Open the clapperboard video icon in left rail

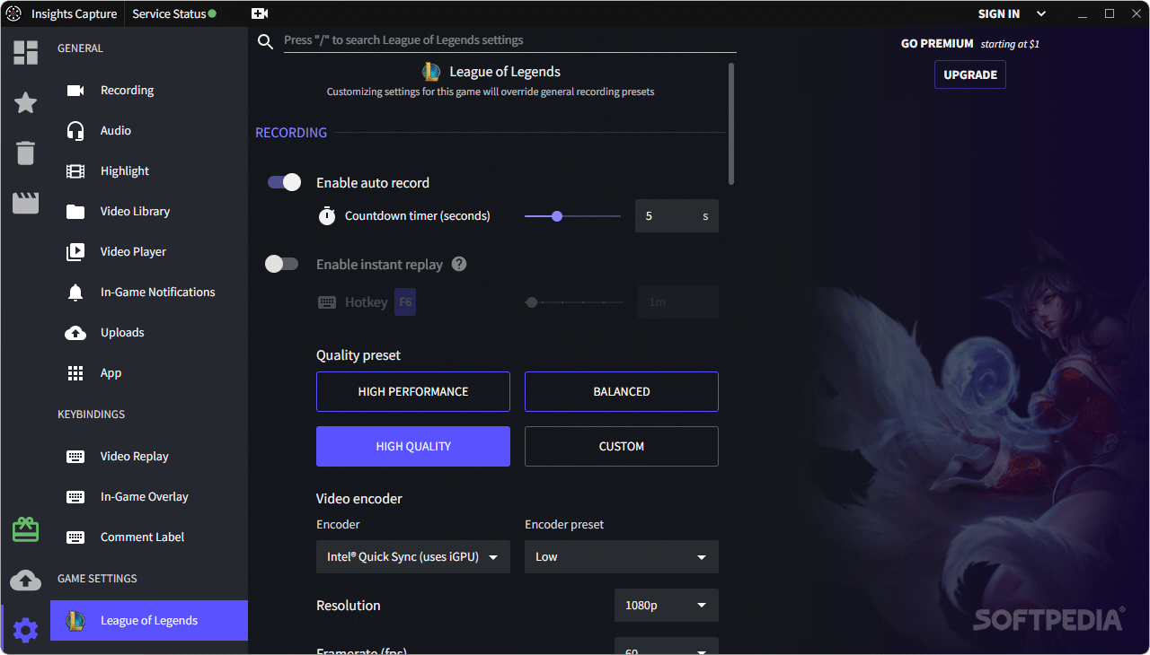(x=25, y=203)
